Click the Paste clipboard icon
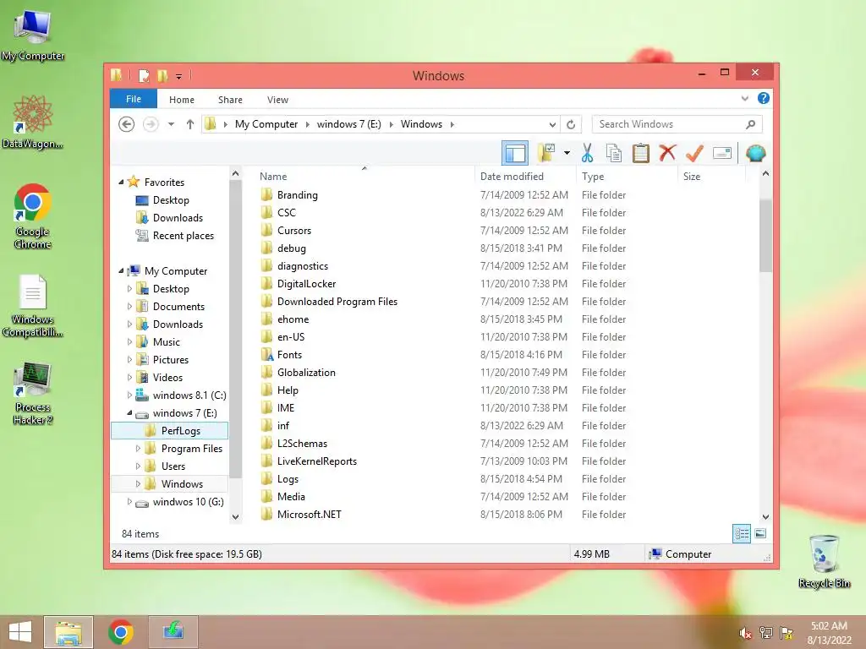 [641, 153]
